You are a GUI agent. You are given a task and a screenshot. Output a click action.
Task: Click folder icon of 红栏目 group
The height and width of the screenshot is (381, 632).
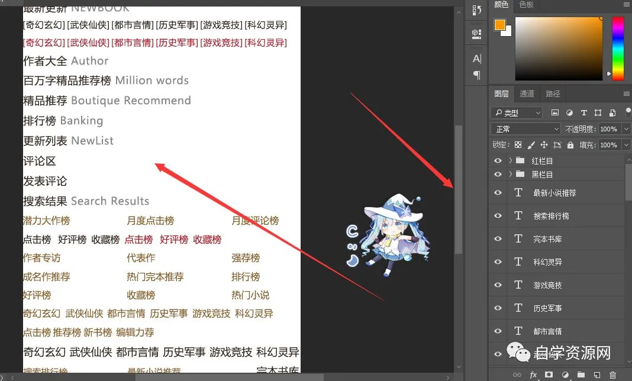click(x=520, y=160)
